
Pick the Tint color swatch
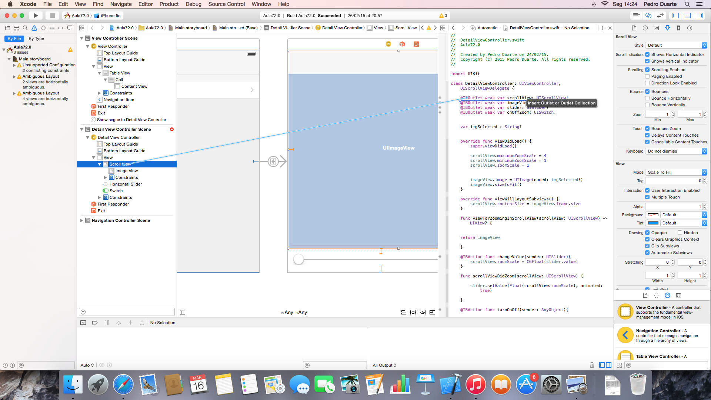click(653, 223)
